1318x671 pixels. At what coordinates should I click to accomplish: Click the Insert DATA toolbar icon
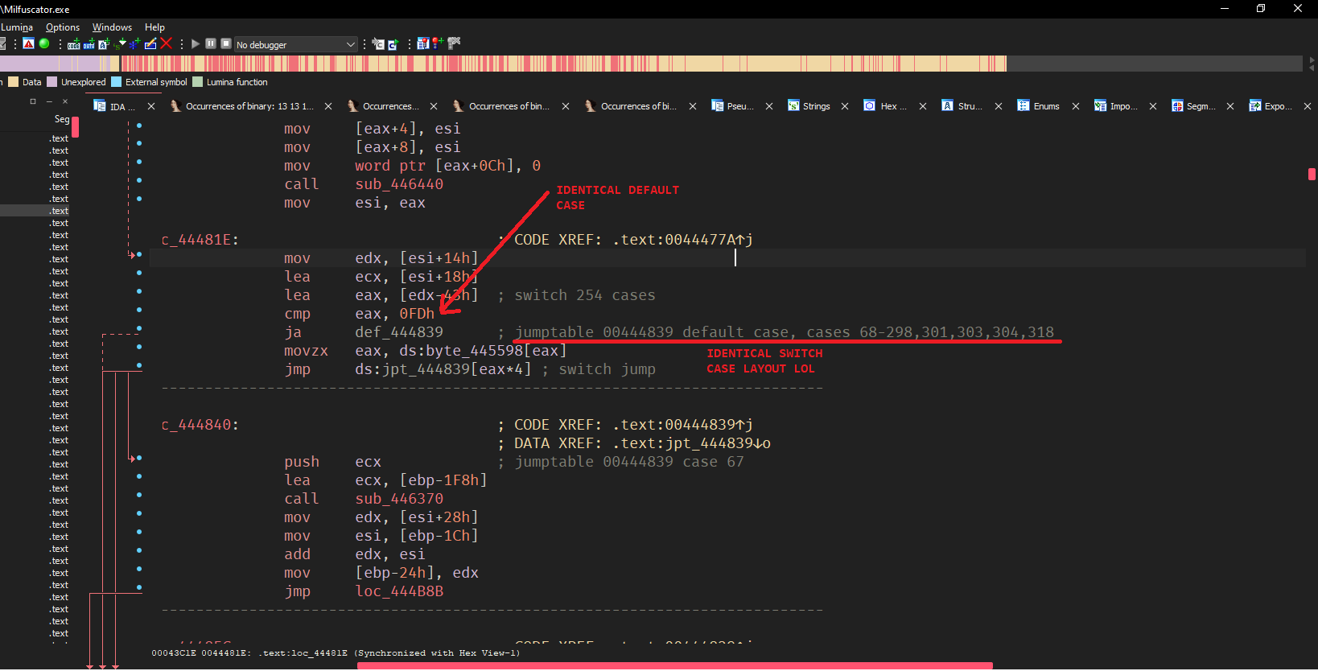point(89,44)
